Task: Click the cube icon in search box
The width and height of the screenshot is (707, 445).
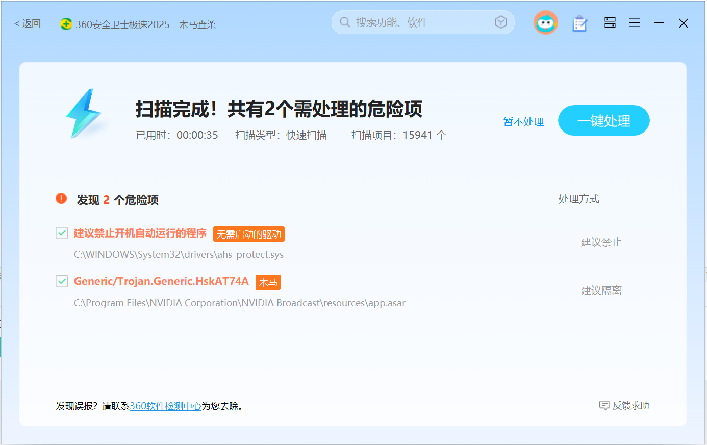Action: click(501, 22)
